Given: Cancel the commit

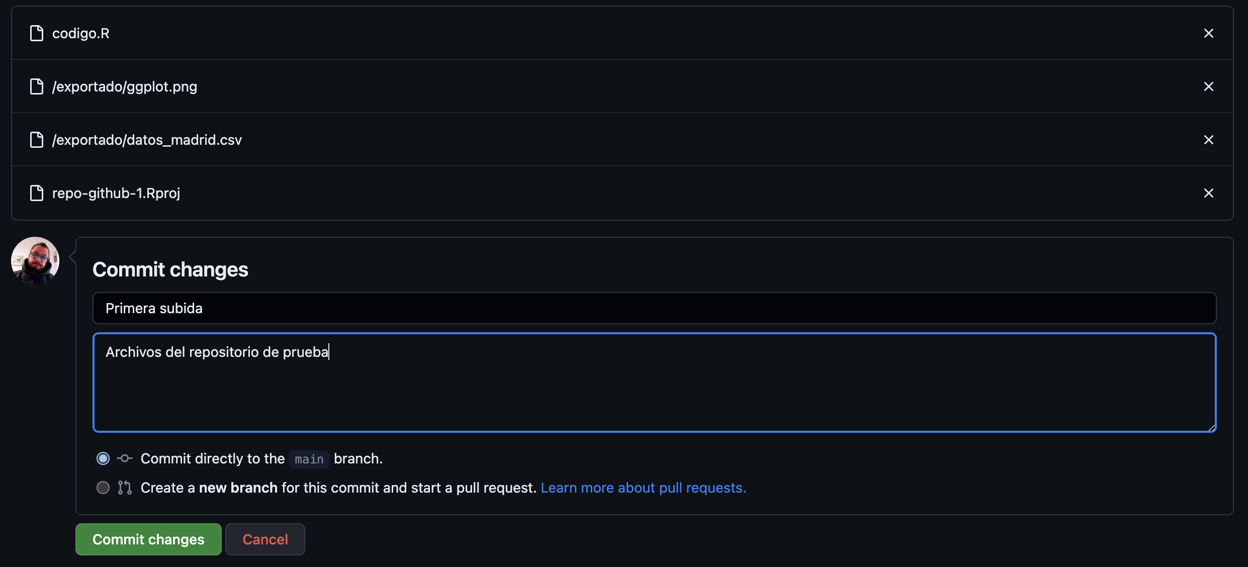Looking at the screenshot, I should coord(265,539).
